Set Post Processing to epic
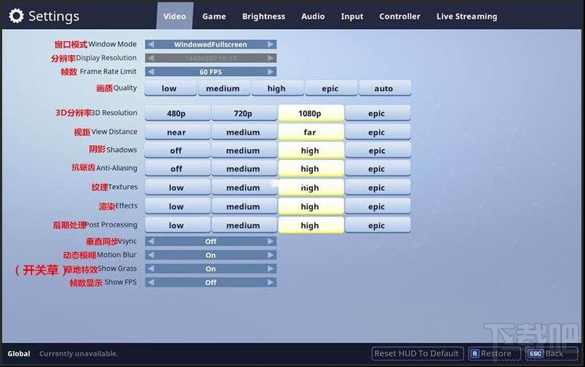585x367 pixels. (377, 225)
